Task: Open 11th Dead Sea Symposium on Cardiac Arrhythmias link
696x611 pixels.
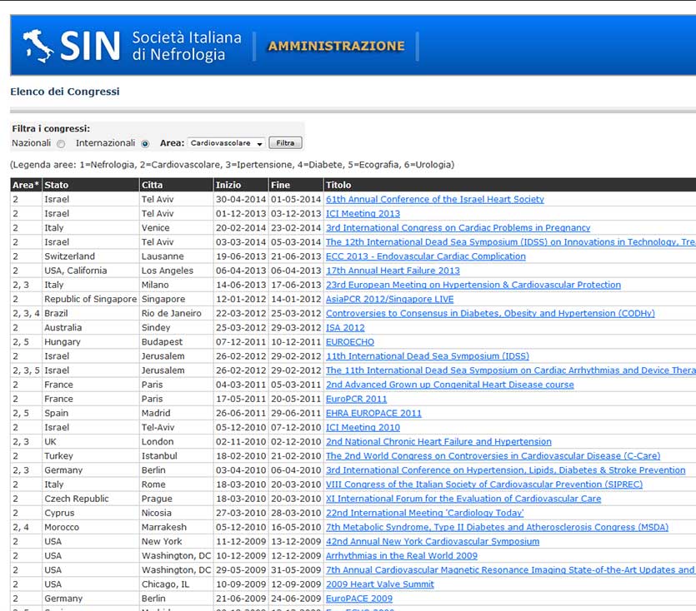Action: click(x=510, y=370)
